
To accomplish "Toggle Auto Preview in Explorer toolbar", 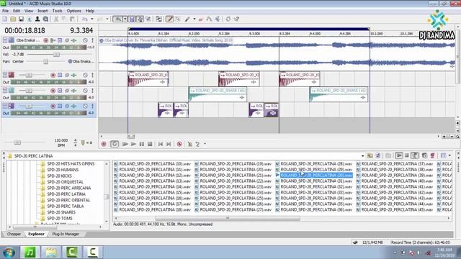I will click(415, 155).
